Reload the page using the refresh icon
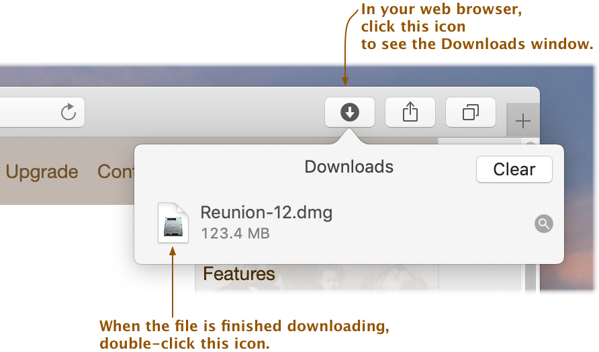The height and width of the screenshot is (352, 599). tap(68, 112)
